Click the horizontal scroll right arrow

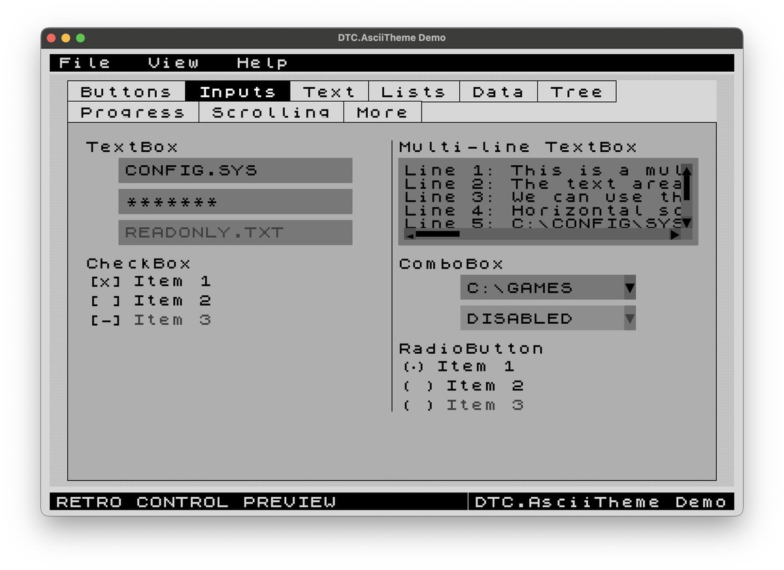[x=675, y=234]
